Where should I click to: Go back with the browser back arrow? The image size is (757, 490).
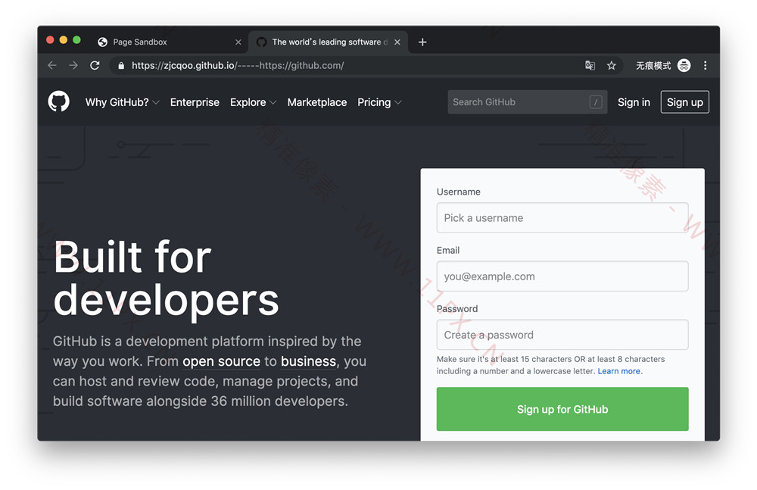(x=52, y=65)
